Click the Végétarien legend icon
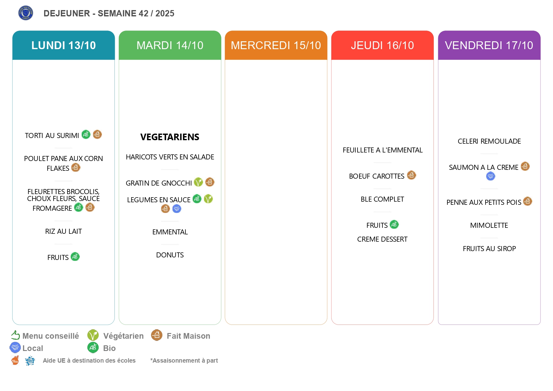553x391 pixels. click(93, 335)
